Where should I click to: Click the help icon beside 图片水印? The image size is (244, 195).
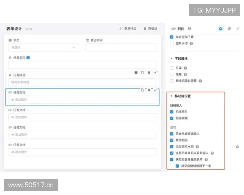(x=192, y=43)
